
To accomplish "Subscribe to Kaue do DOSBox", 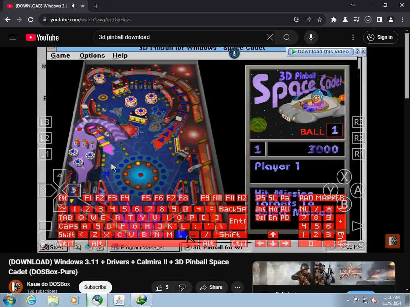I will pyautogui.click(x=95, y=287).
